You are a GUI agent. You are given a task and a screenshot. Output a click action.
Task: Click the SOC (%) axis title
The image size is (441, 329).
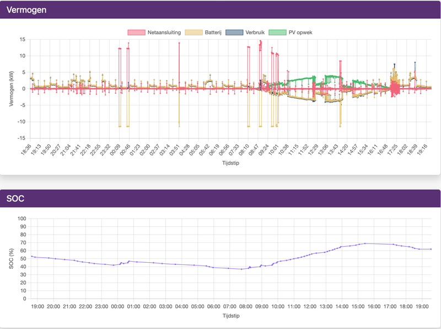tap(11, 258)
